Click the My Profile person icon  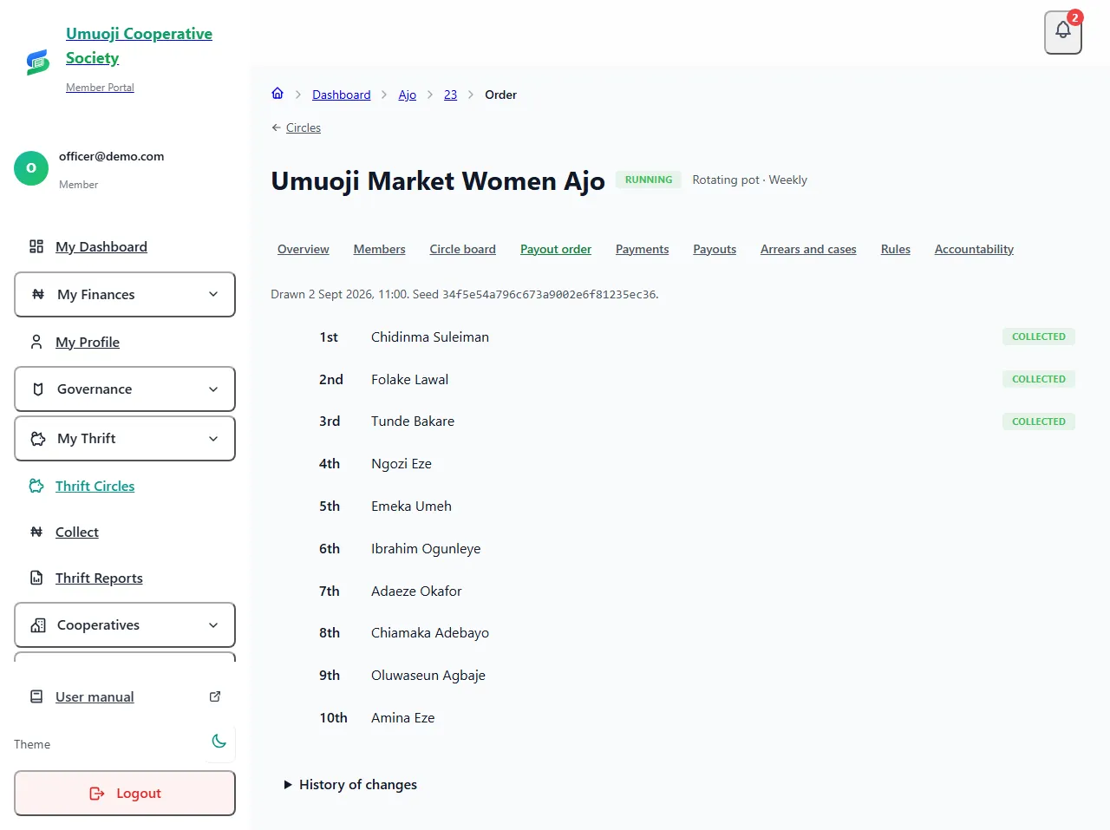(36, 342)
